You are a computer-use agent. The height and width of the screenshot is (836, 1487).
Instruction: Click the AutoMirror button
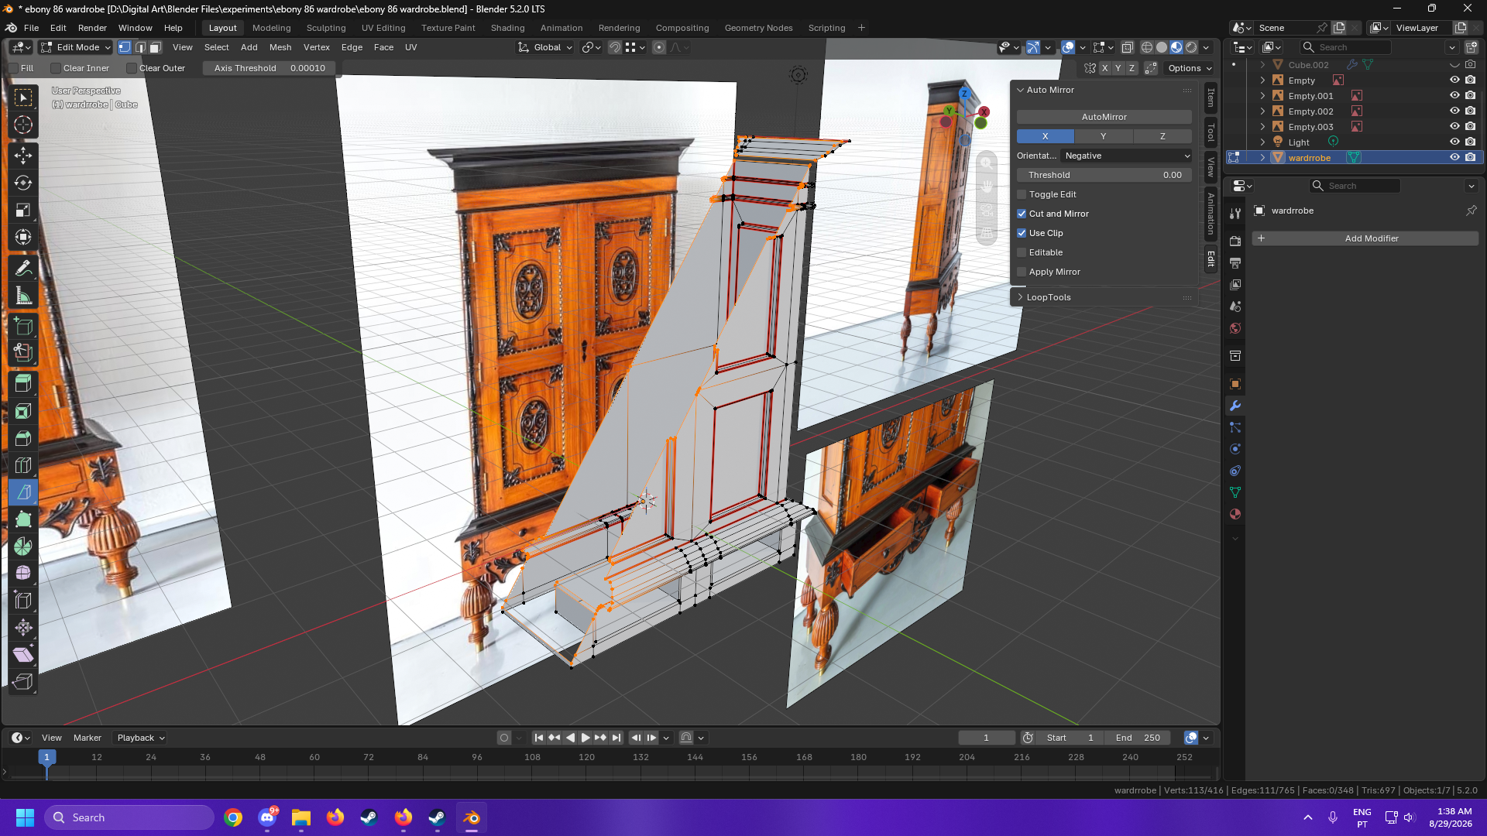click(x=1104, y=117)
